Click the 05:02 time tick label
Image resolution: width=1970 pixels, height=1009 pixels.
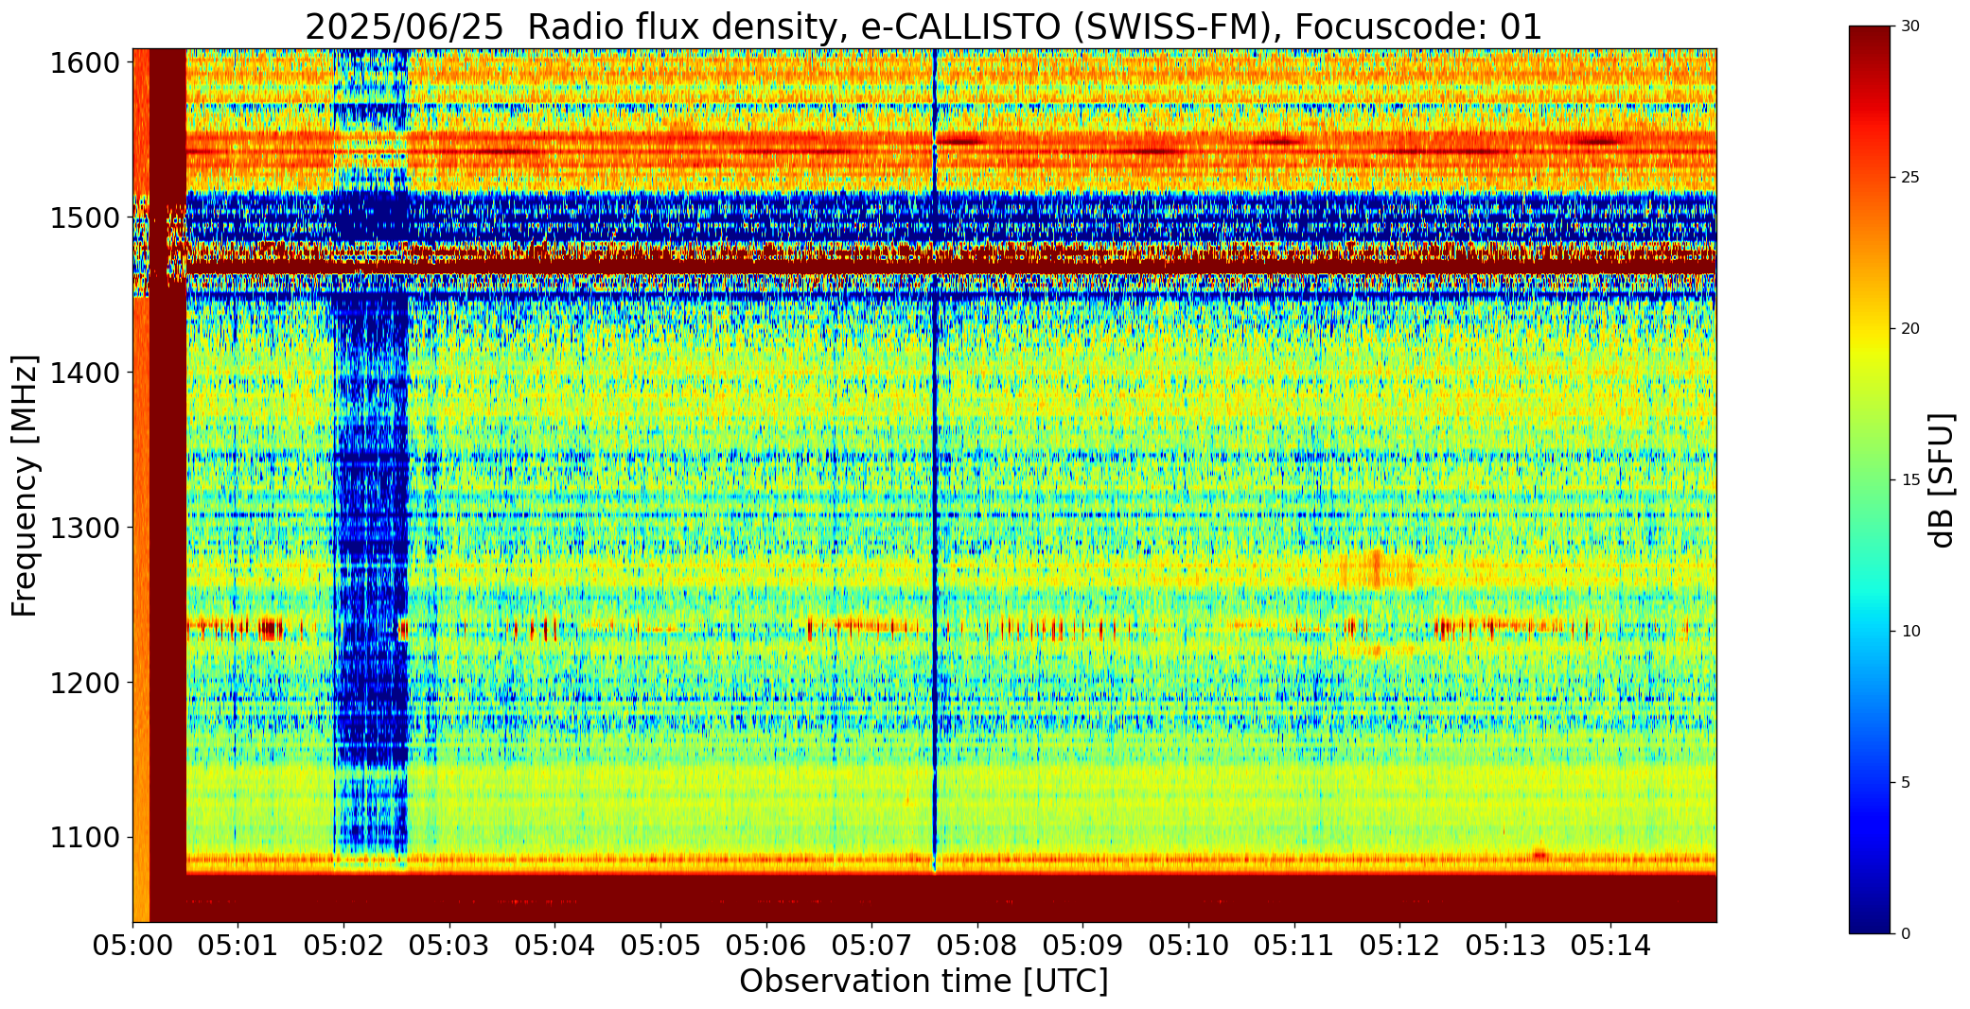(x=343, y=946)
